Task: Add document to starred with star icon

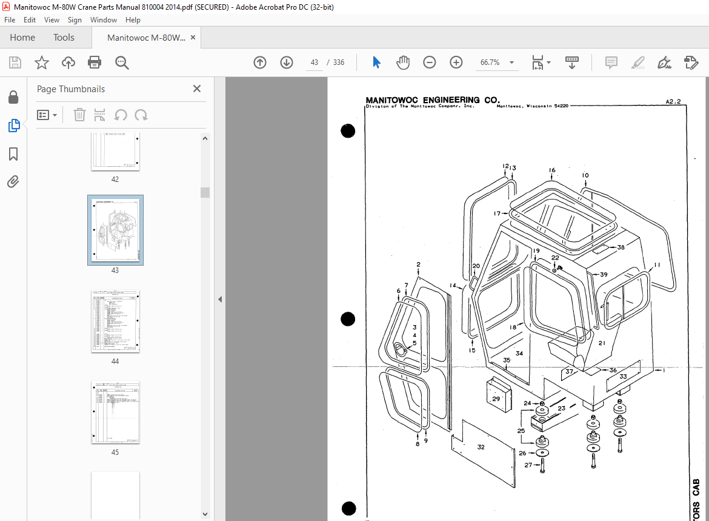Action: coord(42,62)
